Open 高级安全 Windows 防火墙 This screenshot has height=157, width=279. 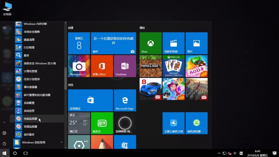(37, 63)
